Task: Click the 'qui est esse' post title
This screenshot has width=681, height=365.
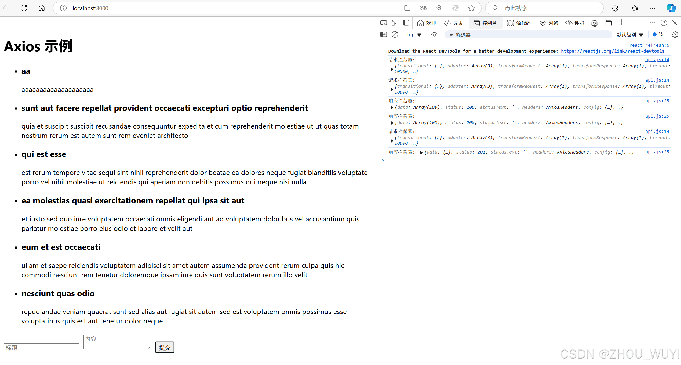Action: pyautogui.click(x=44, y=154)
